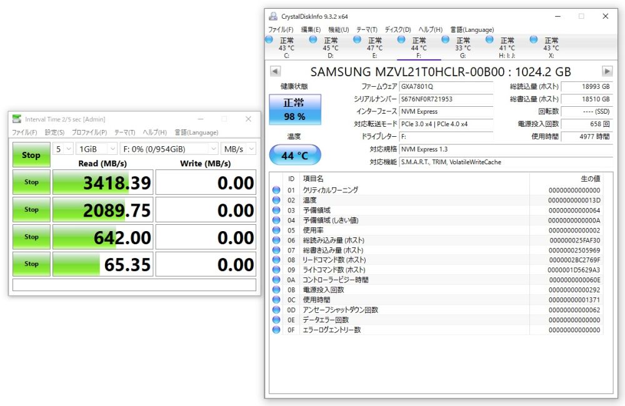The width and height of the screenshot is (625, 406).
Task: Click the 総書込量 value 18510 GB
Action: tap(587, 99)
